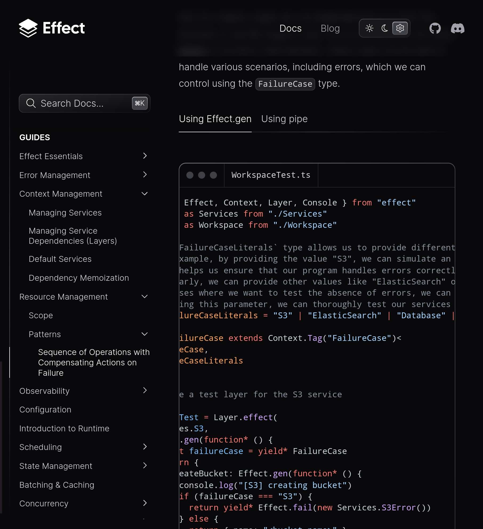Open the Docs navigation link
The width and height of the screenshot is (483, 529).
[290, 28]
